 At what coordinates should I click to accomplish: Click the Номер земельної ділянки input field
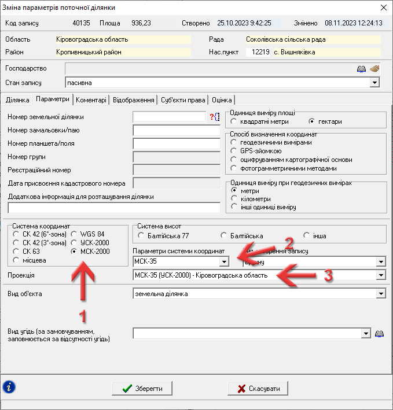coord(170,117)
